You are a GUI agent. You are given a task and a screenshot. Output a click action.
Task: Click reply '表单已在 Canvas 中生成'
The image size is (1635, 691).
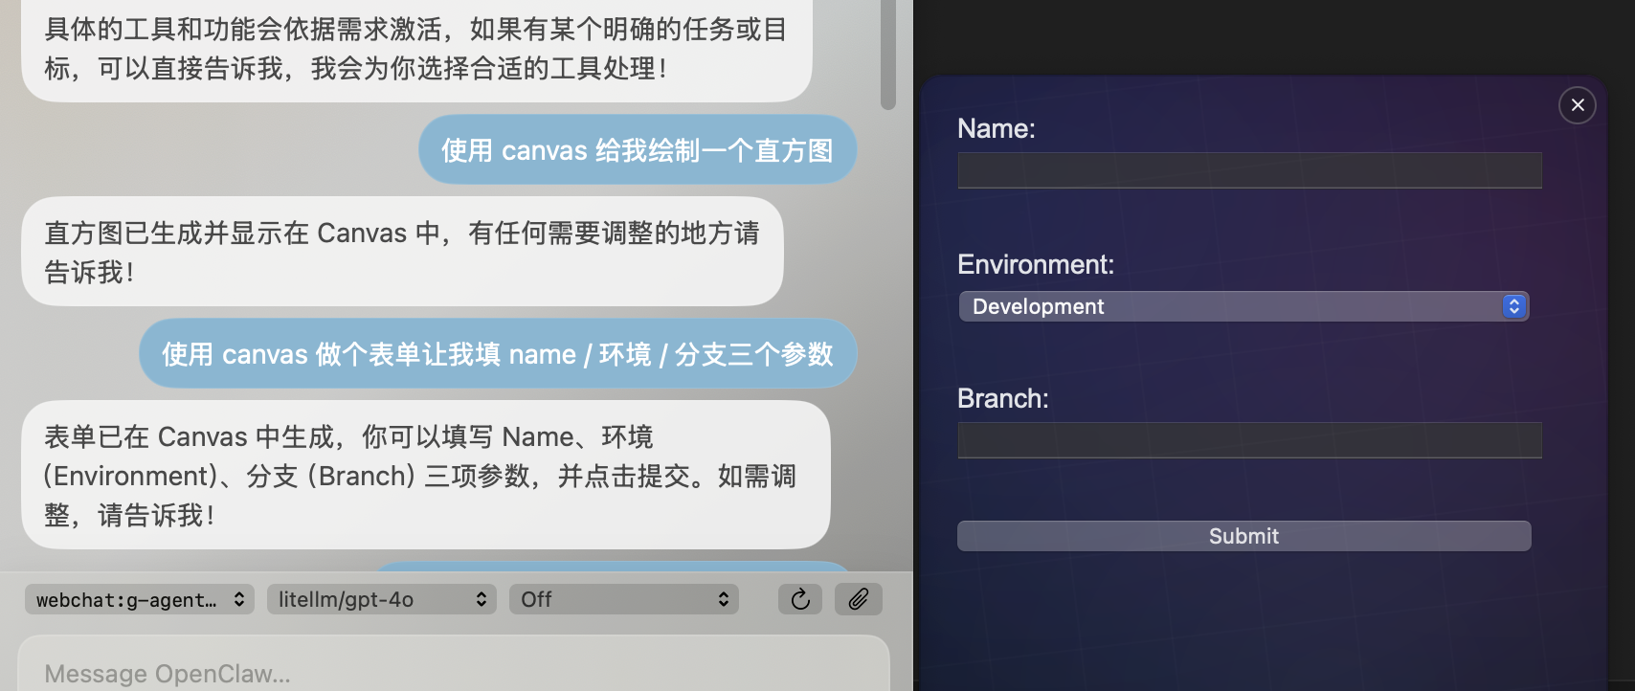point(425,476)
